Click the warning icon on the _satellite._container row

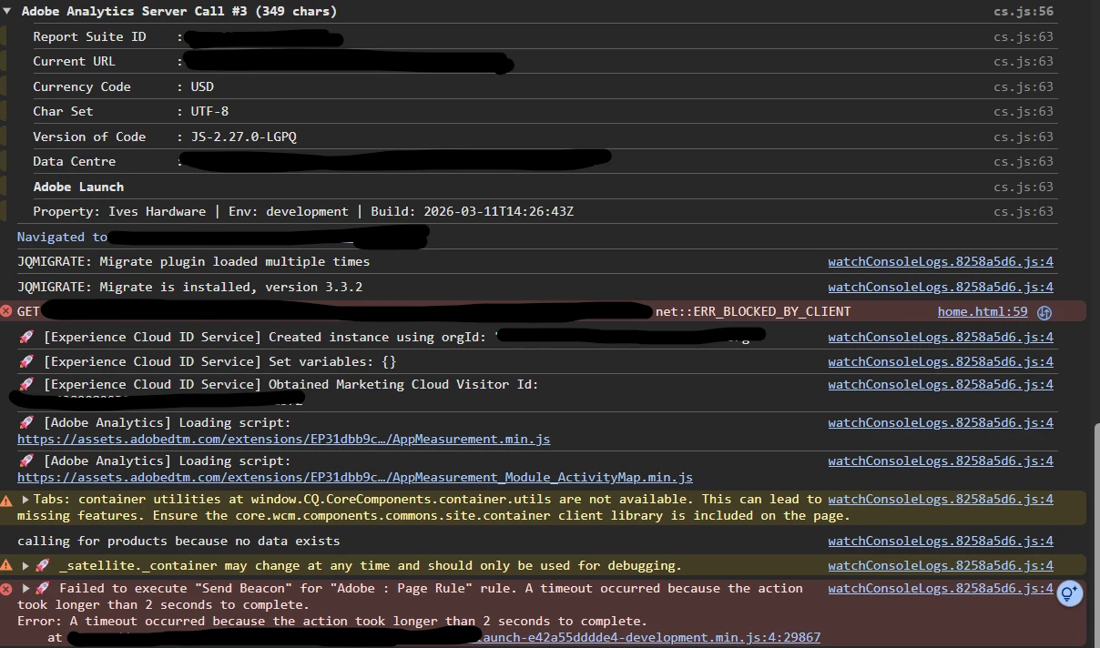coord(6,566)
